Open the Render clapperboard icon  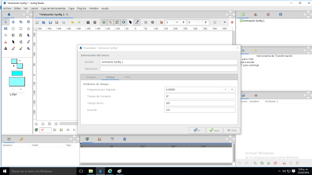pos(89,23)
